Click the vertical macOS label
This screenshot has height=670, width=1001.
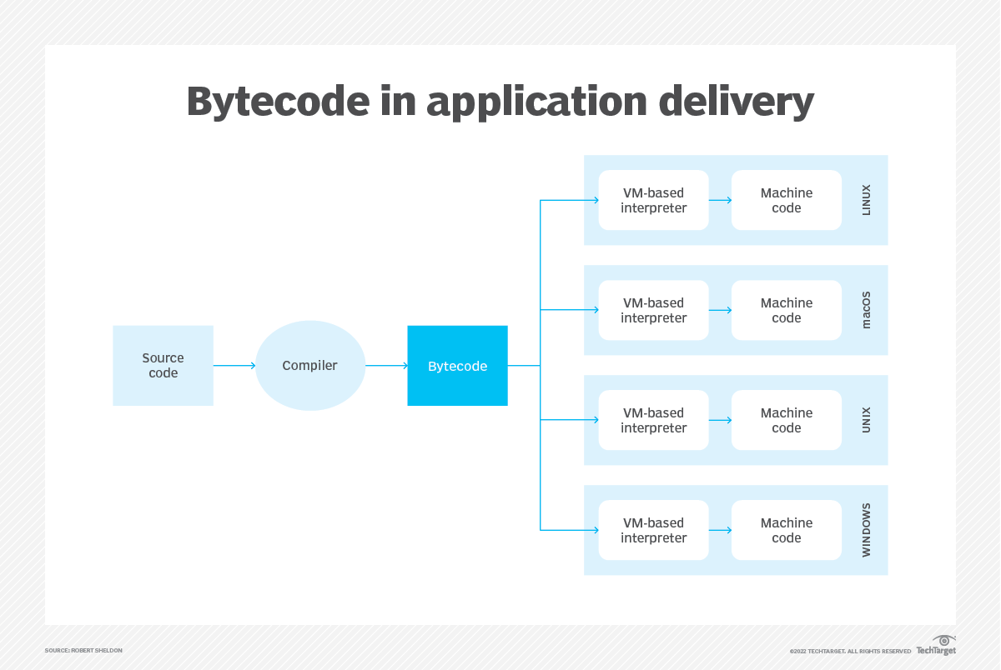click(866, 310)
